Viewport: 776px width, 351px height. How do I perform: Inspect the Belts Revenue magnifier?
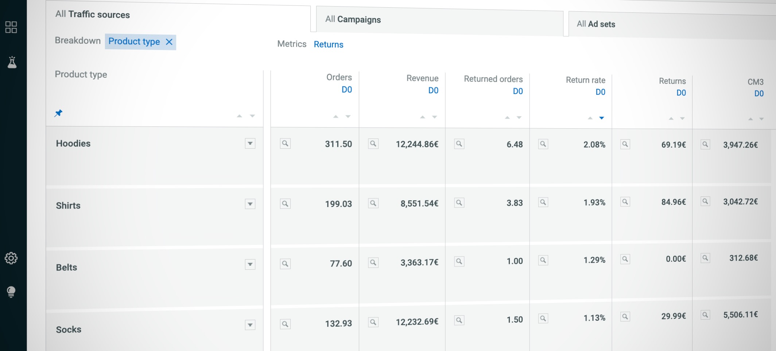coord(373,262)
